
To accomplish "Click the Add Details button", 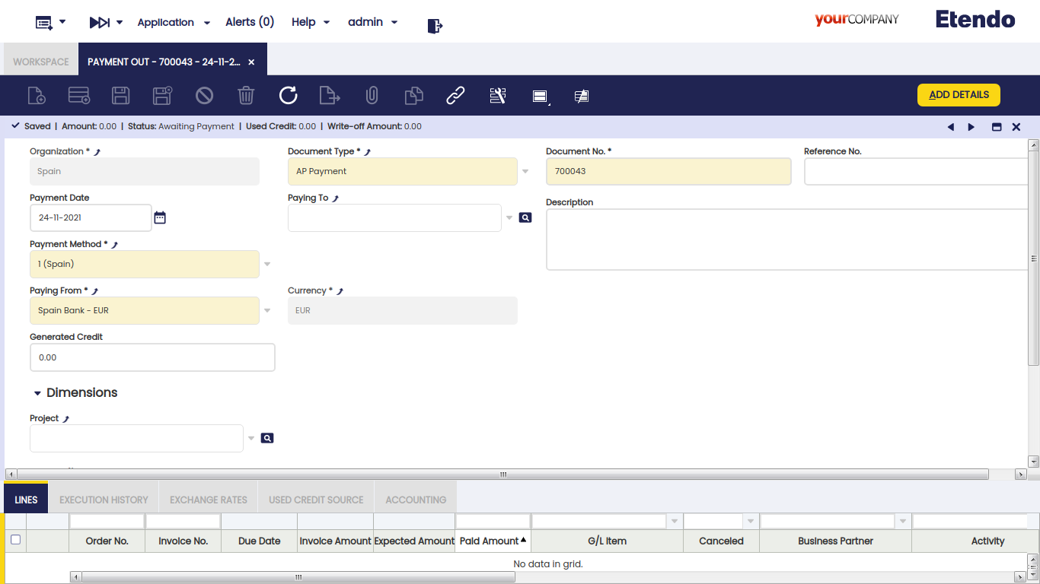I will pyautogui.click(x=959, y=95).
